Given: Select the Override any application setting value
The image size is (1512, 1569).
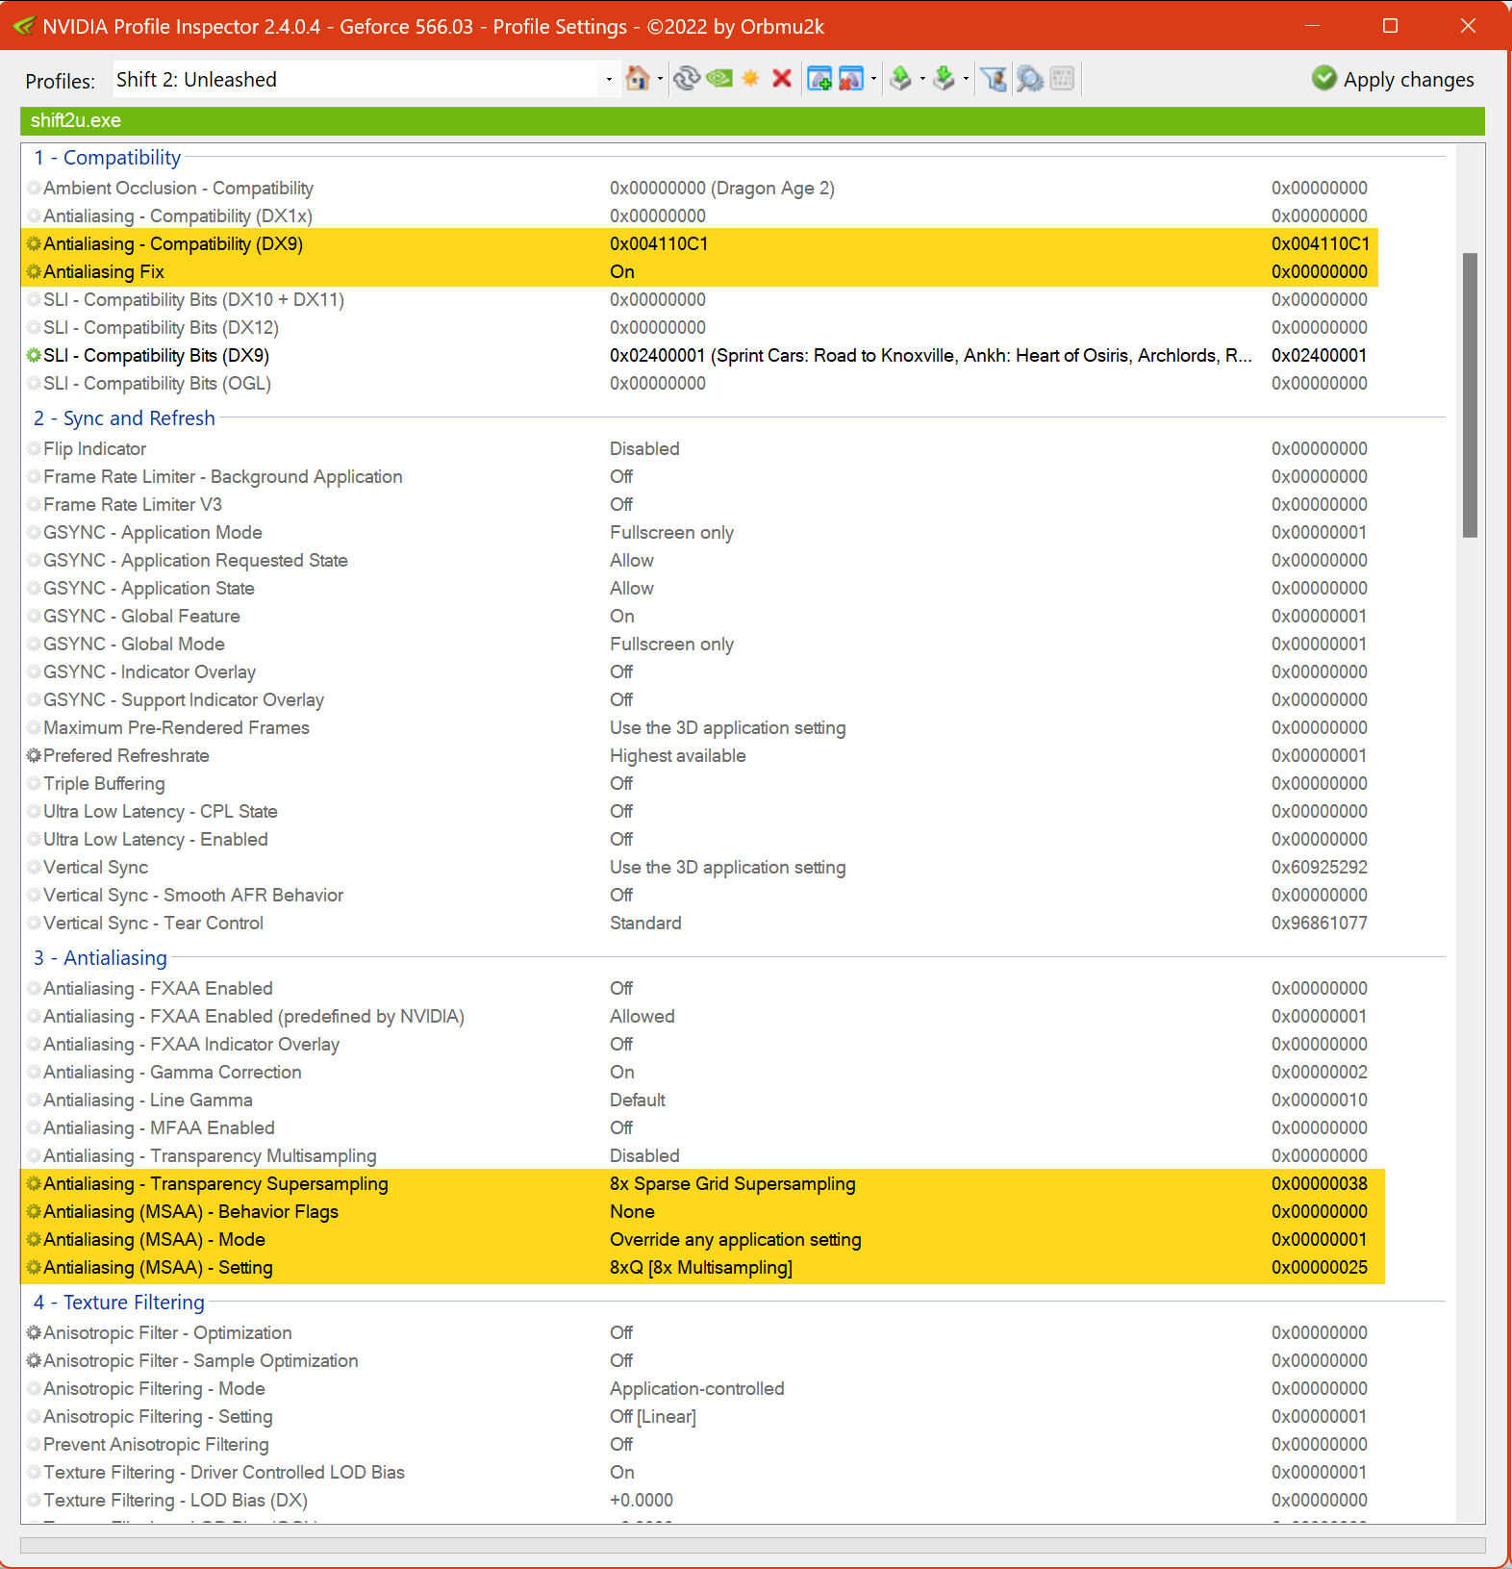Looking at the screenshot, I should click(x=735, y=1240).
